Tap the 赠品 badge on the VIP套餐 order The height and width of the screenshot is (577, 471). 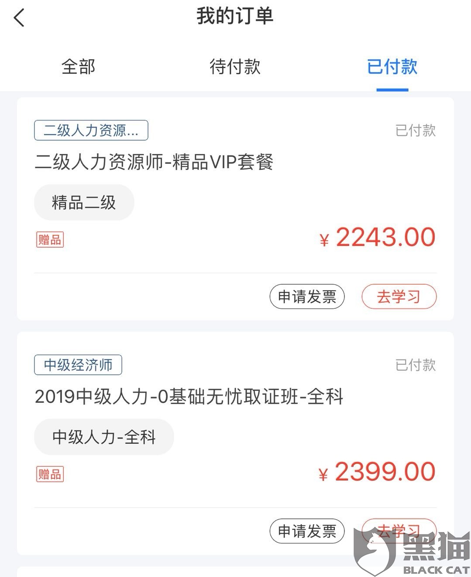click(50, 240)
